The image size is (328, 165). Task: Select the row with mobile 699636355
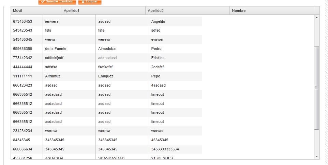point(23,49)
